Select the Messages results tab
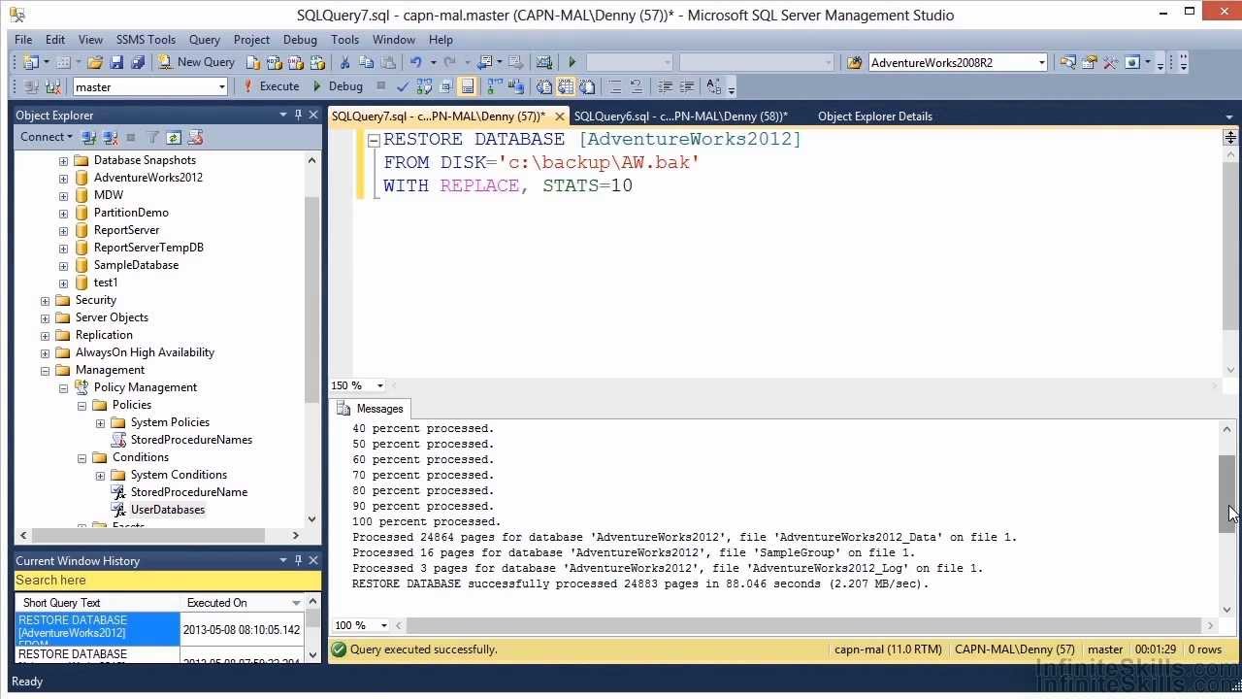 [370, 409]
